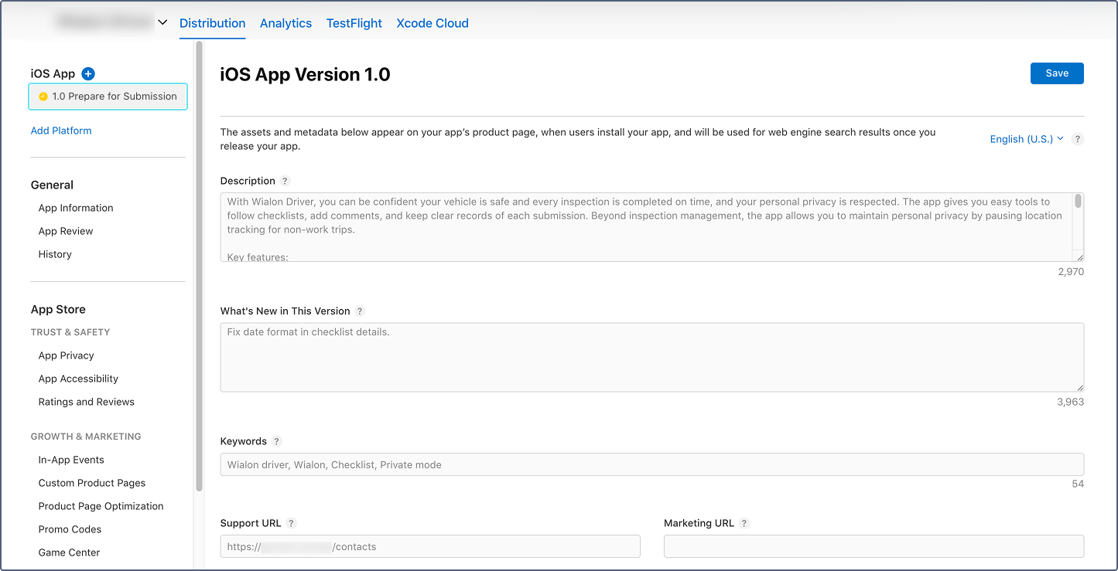
Task: Open language selector help icon
Action: point(1079,139)
